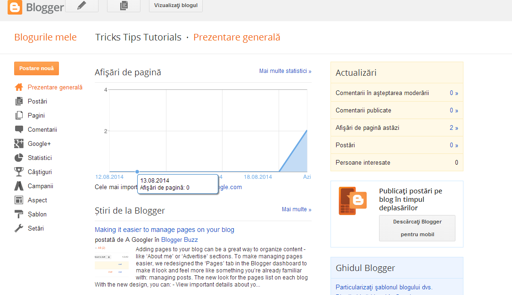Click the pencil new post button
Viewport: 512px width, 295px height.
pos(82,6)
